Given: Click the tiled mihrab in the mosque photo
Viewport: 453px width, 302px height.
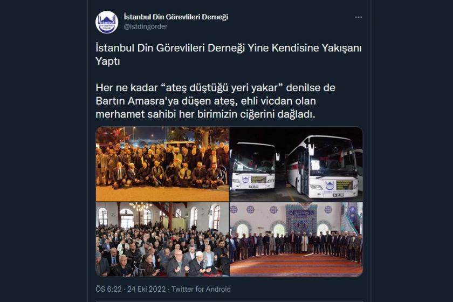Looking at the screenshot, I should point(301,219).
